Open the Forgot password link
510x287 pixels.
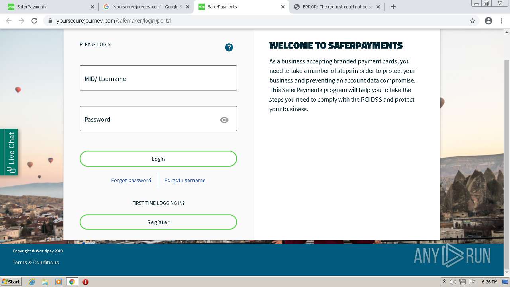131,180
